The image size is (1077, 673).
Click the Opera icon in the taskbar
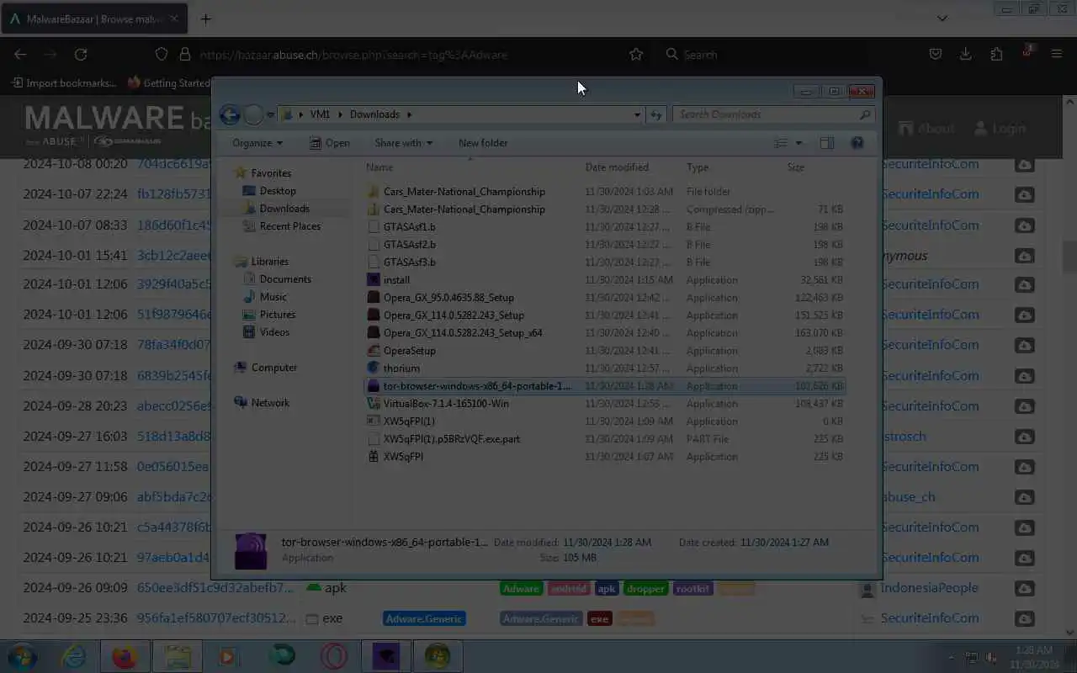(x=333, y=656)
